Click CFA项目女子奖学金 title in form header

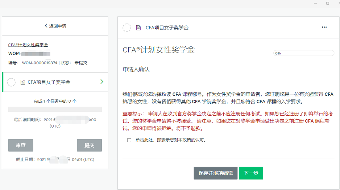[167, 28]
